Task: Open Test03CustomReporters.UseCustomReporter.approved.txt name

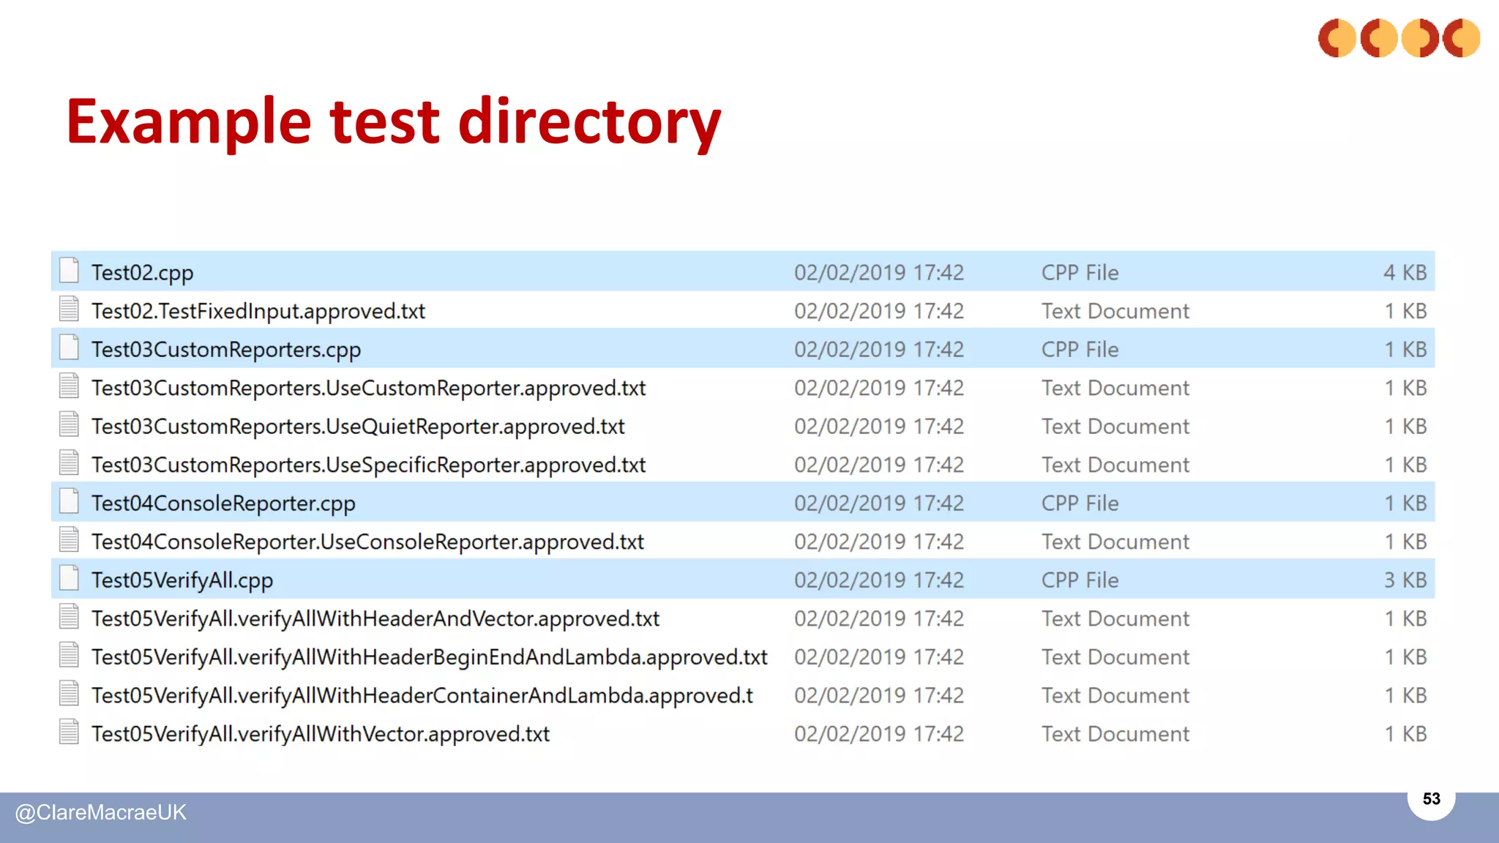Action: pyautogui.click(x=369, y=389)
